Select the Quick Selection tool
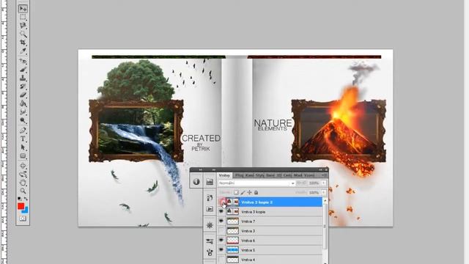Image resolution: width=469 pixels, height=264 pixels. coord(23,34)
